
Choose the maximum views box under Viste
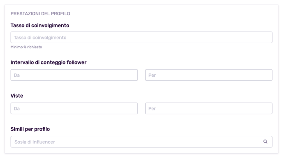(209, 108)
